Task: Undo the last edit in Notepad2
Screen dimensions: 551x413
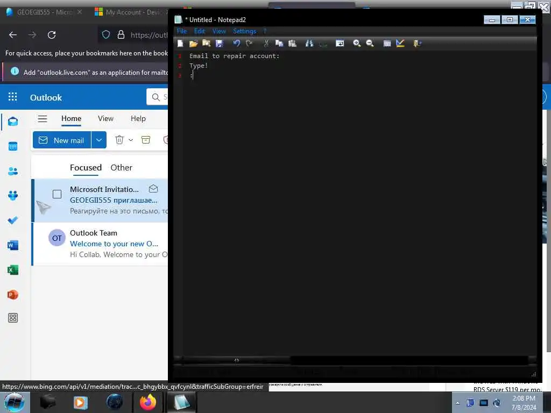Action: click(237, 43)
